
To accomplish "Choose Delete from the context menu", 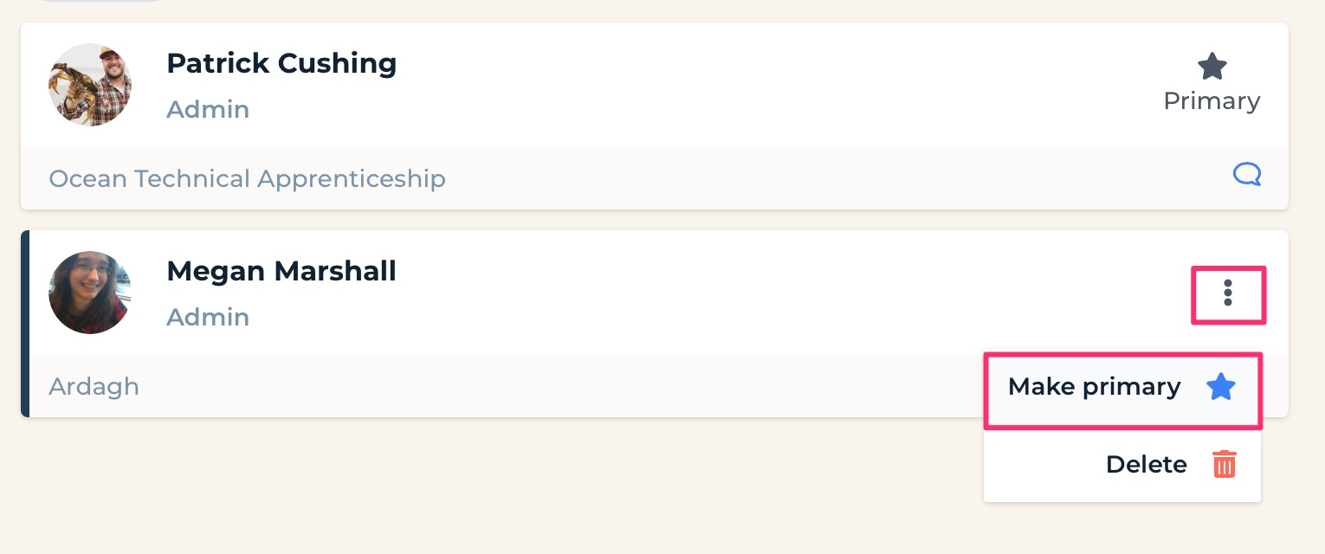I will [x=1122, y=465].
